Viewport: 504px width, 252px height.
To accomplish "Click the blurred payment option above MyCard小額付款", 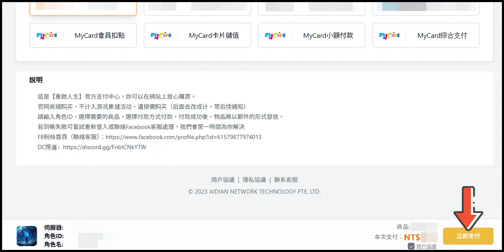I will [312, 7].
